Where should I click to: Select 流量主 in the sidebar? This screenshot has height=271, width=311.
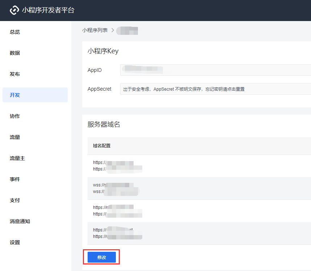(17, 158)
